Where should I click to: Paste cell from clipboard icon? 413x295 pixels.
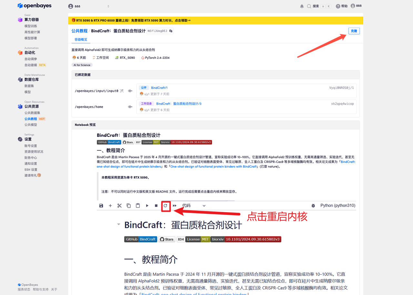(138, 206)
